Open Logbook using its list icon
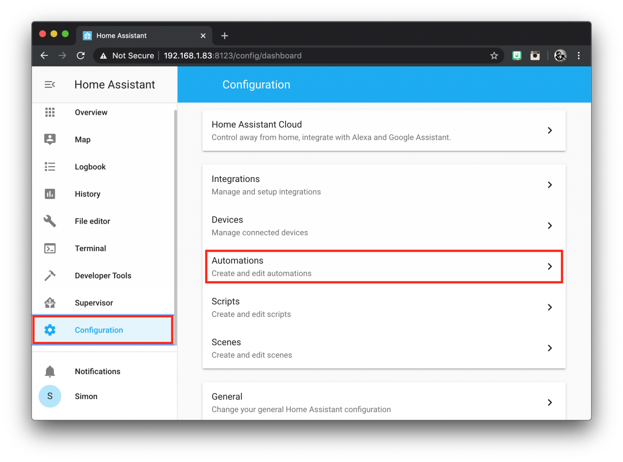Image resolution: width=623 pixels, height=462 pixels. pos(50,167)
